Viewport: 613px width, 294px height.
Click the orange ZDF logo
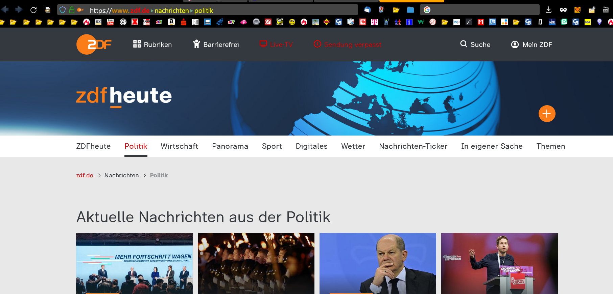pyautogui.click(x=94, y=45)
